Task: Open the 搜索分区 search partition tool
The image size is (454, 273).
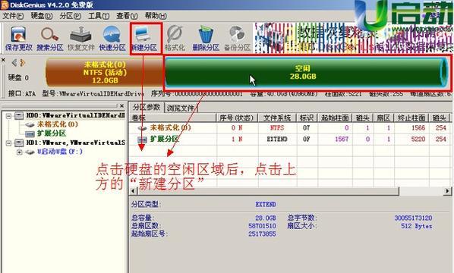Action: tap(50, 38)
